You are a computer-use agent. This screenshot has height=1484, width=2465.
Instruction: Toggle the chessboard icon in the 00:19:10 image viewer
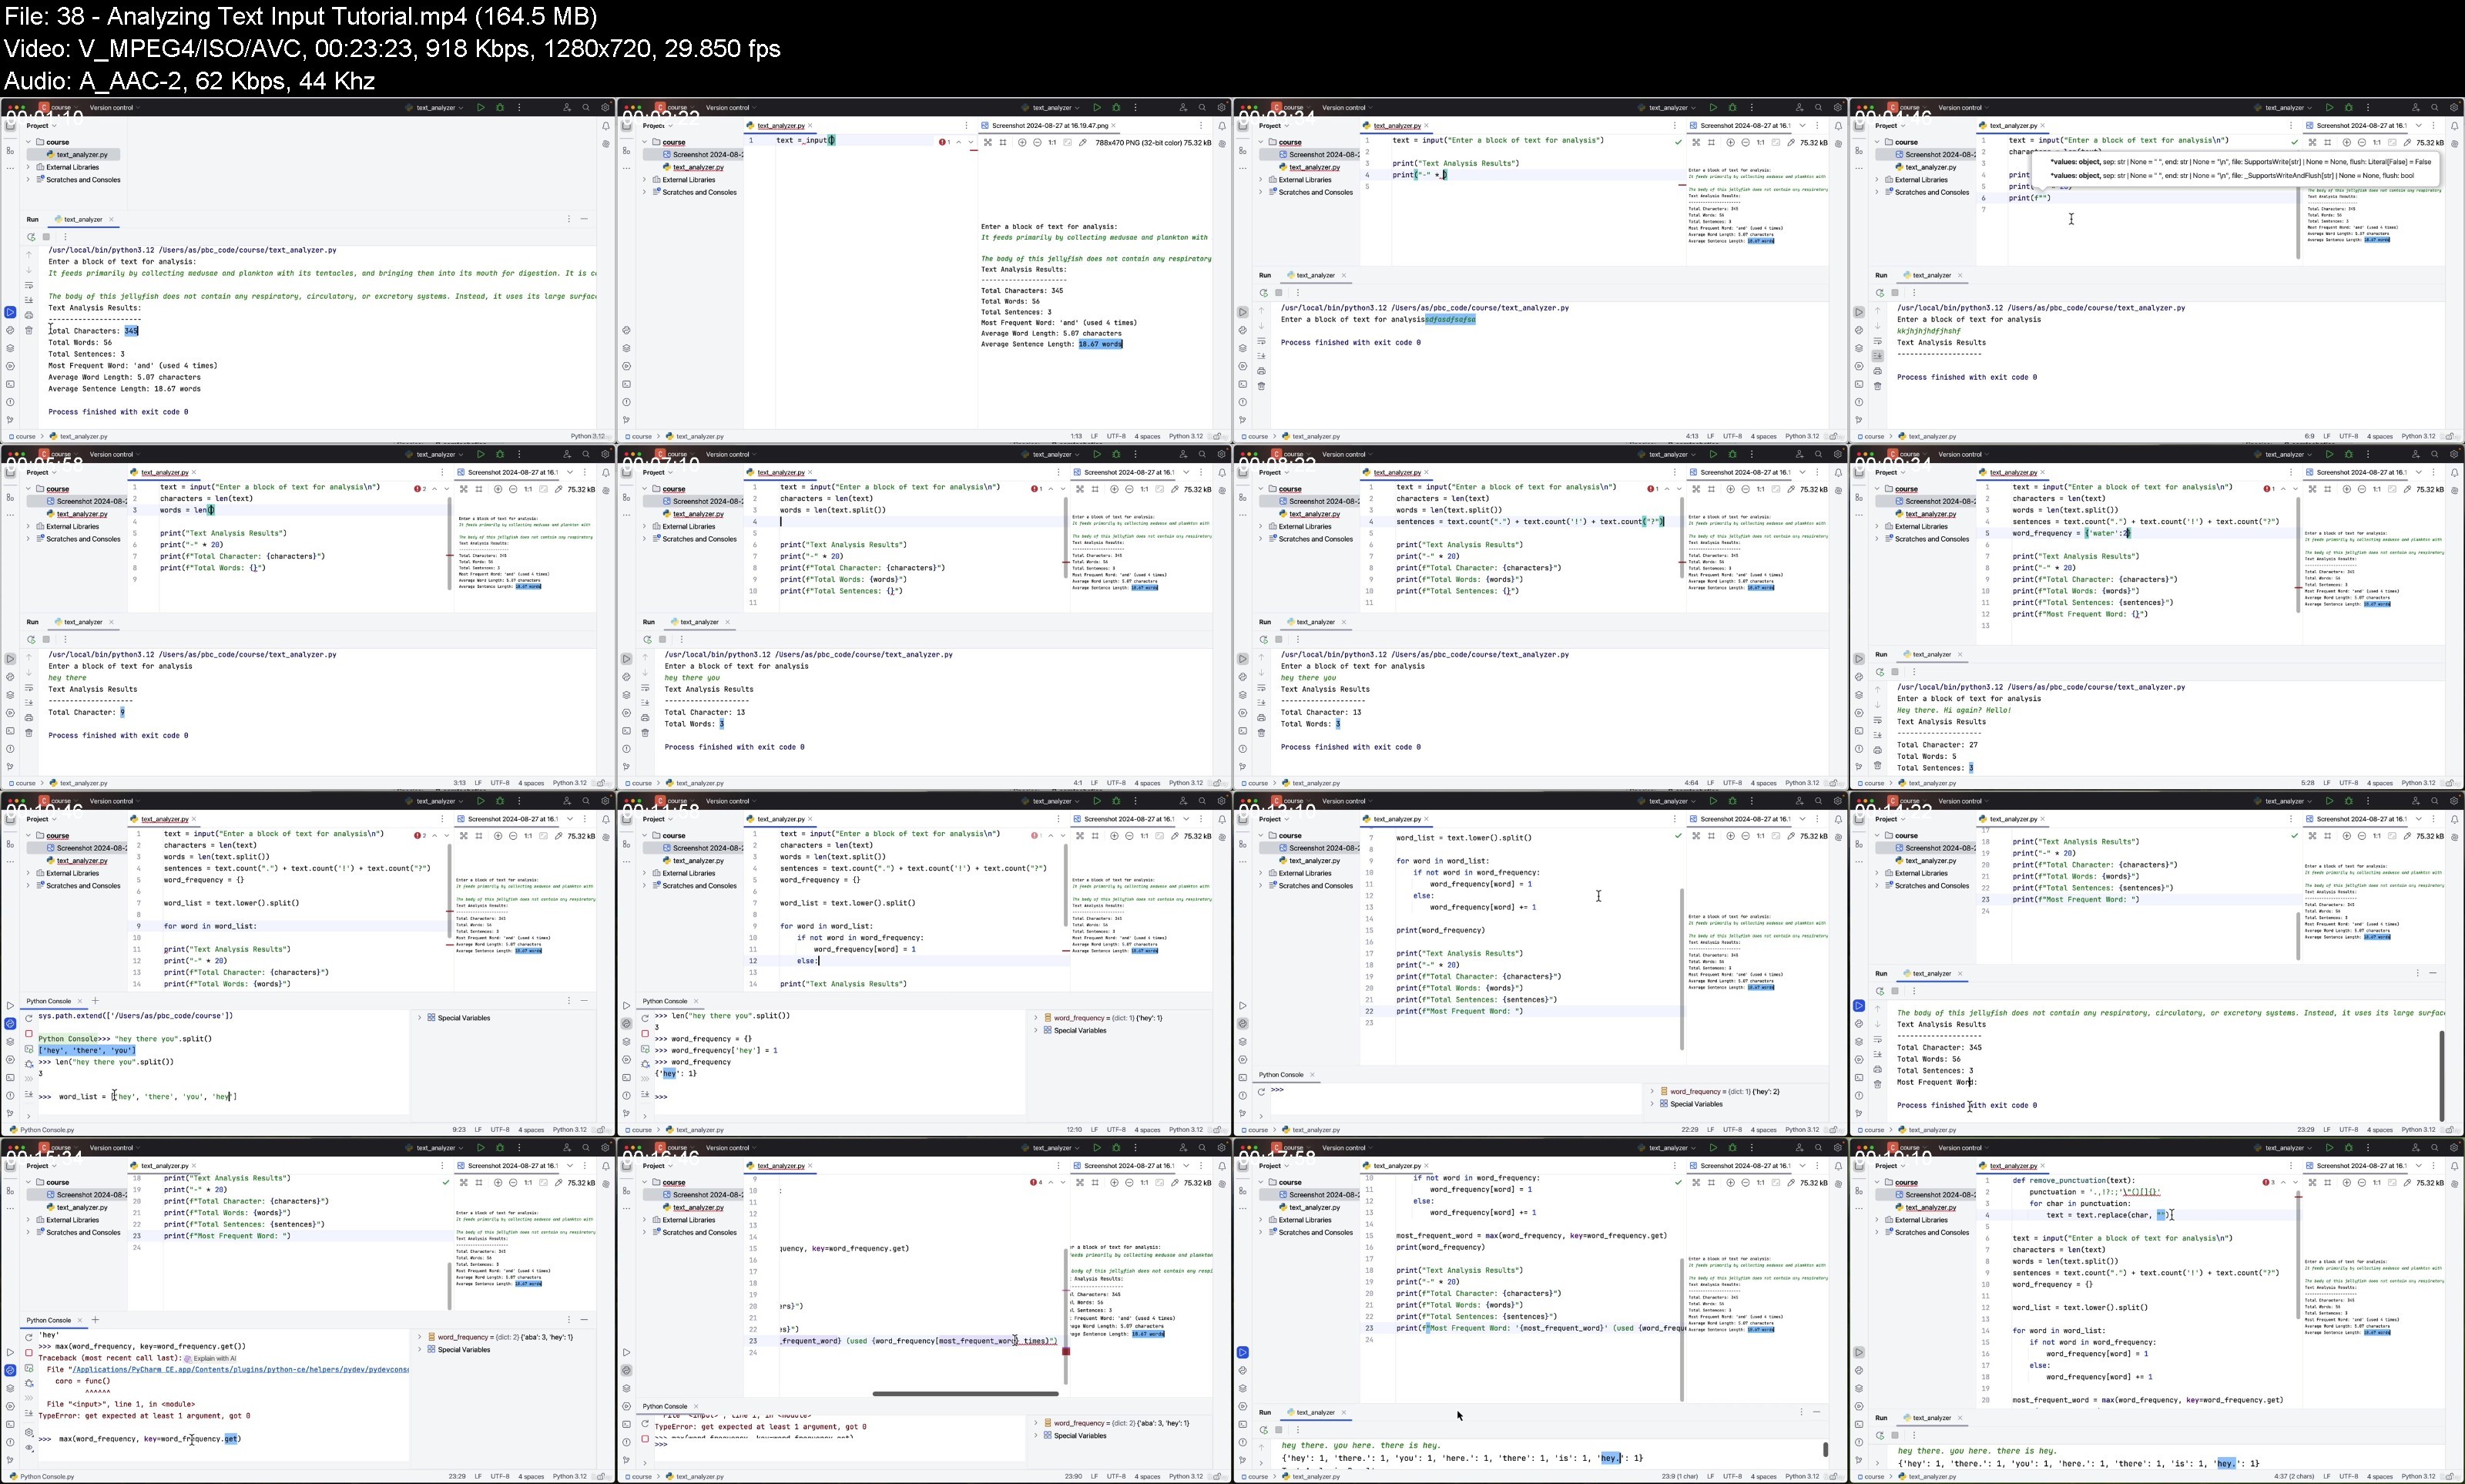pyautogui.click(x=2312, y=1183)
